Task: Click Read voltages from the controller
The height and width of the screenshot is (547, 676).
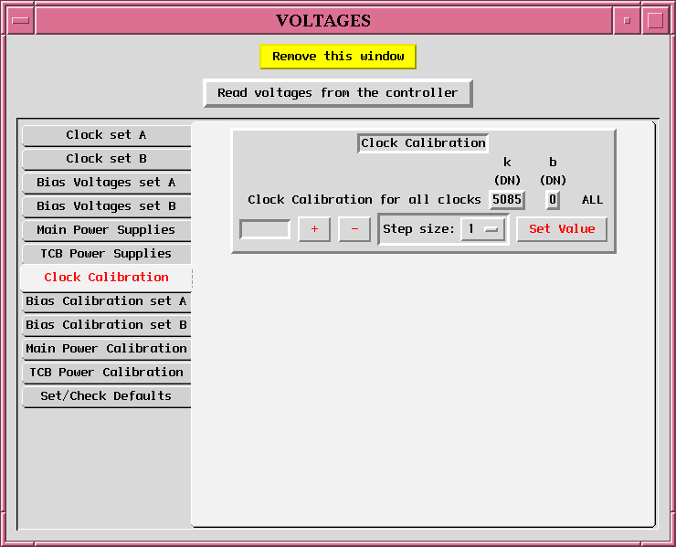Action: [338, 92]
